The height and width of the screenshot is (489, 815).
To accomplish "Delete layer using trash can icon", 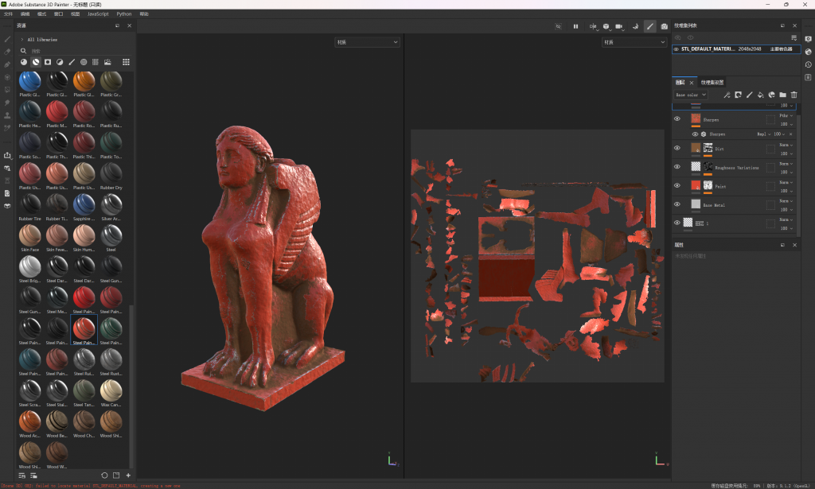I will point(794,95).
